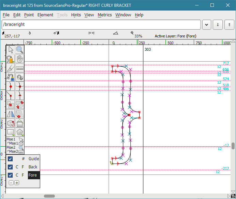Select the Pointer arrow tool
236x199 pixels.
tap(11, 50)
